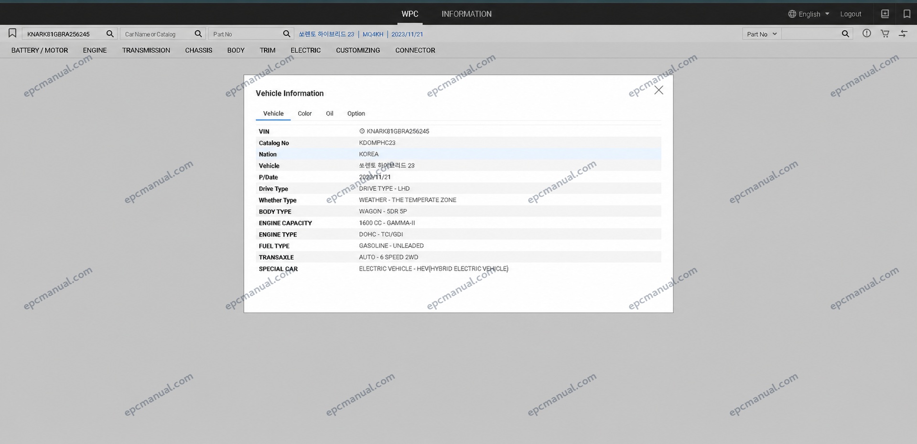This screenshot has width=917, height=444.
Task: Click the AUTO - 6 SPEED 2WD value
Action: pos(388,257)
